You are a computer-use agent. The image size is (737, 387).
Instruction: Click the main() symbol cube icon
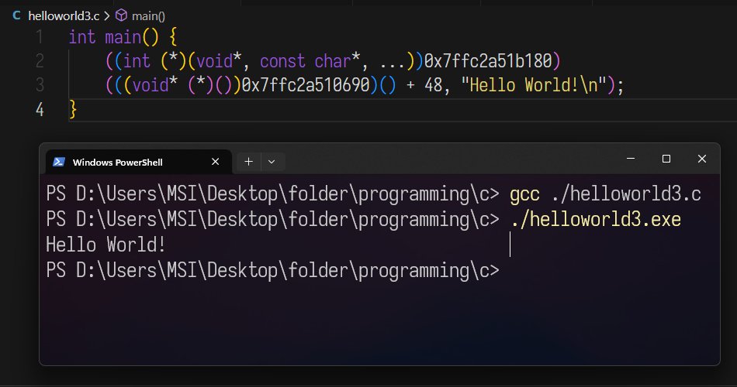coord(121,15)
